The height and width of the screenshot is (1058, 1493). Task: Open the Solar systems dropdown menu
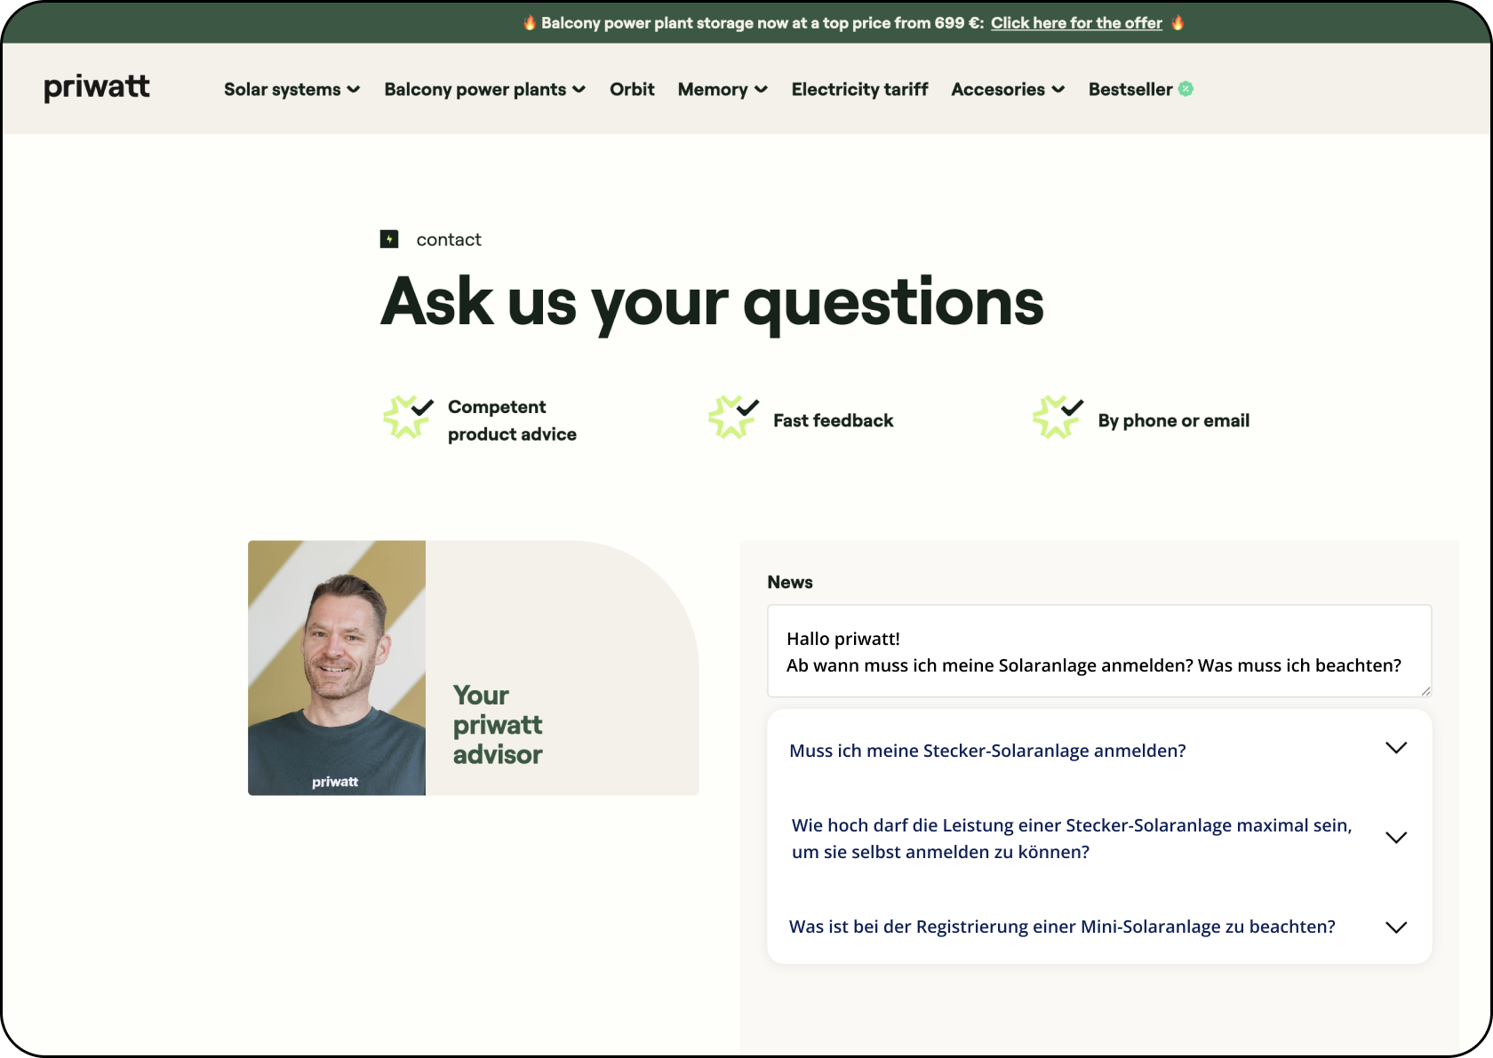click(x=291, y=90)
